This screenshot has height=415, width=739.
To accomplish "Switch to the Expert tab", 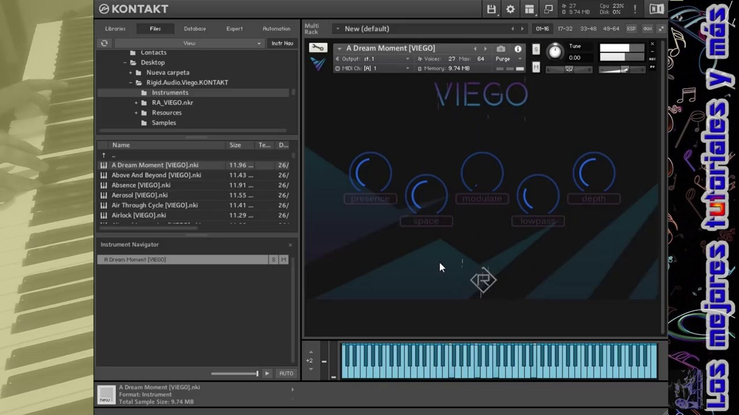I will (234, 29).
